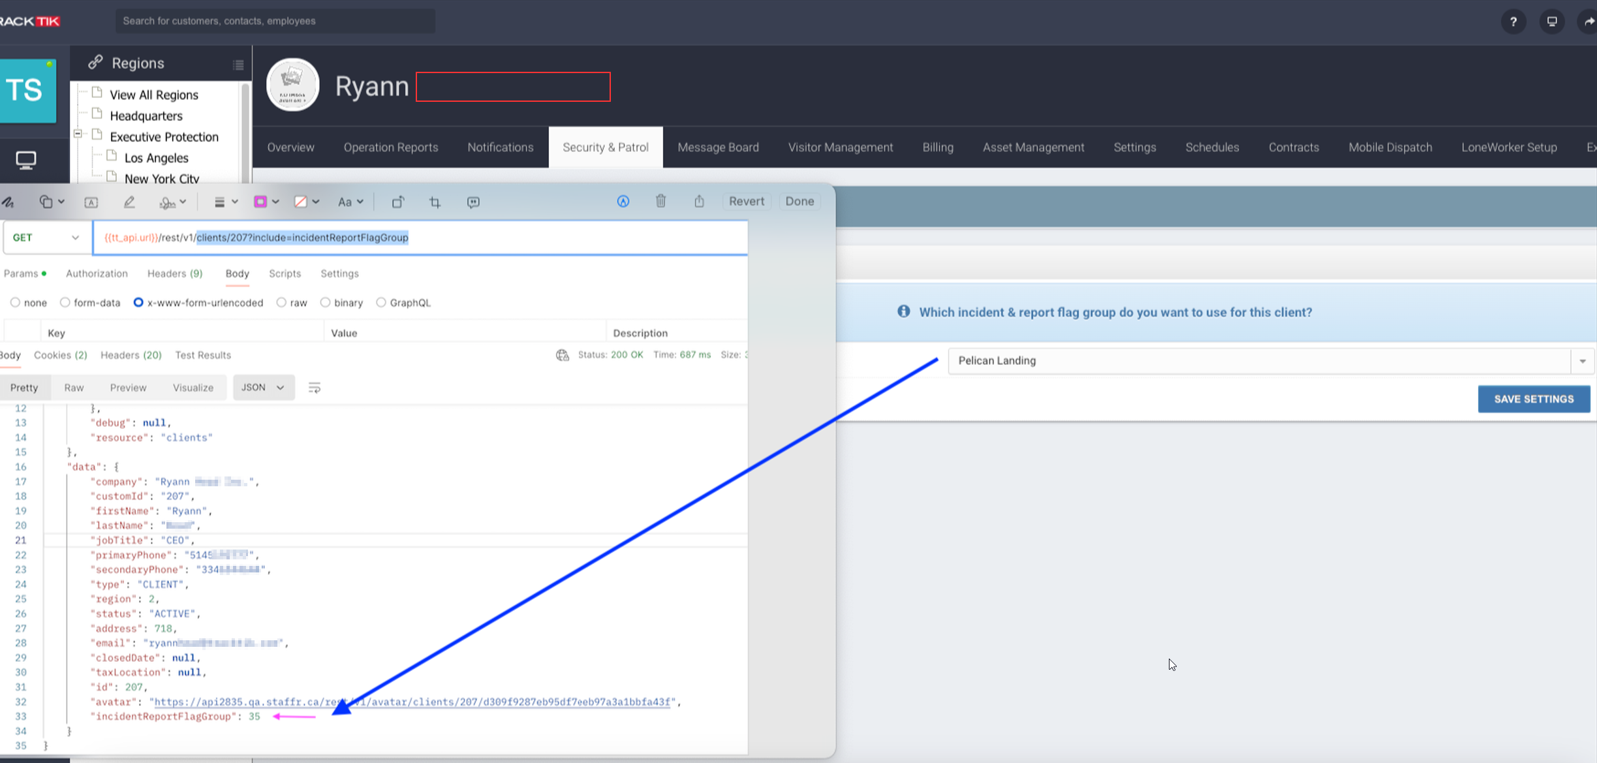Open the Authorization request tab
This screenshot has height=763, width=1597.
pos(97,273)
